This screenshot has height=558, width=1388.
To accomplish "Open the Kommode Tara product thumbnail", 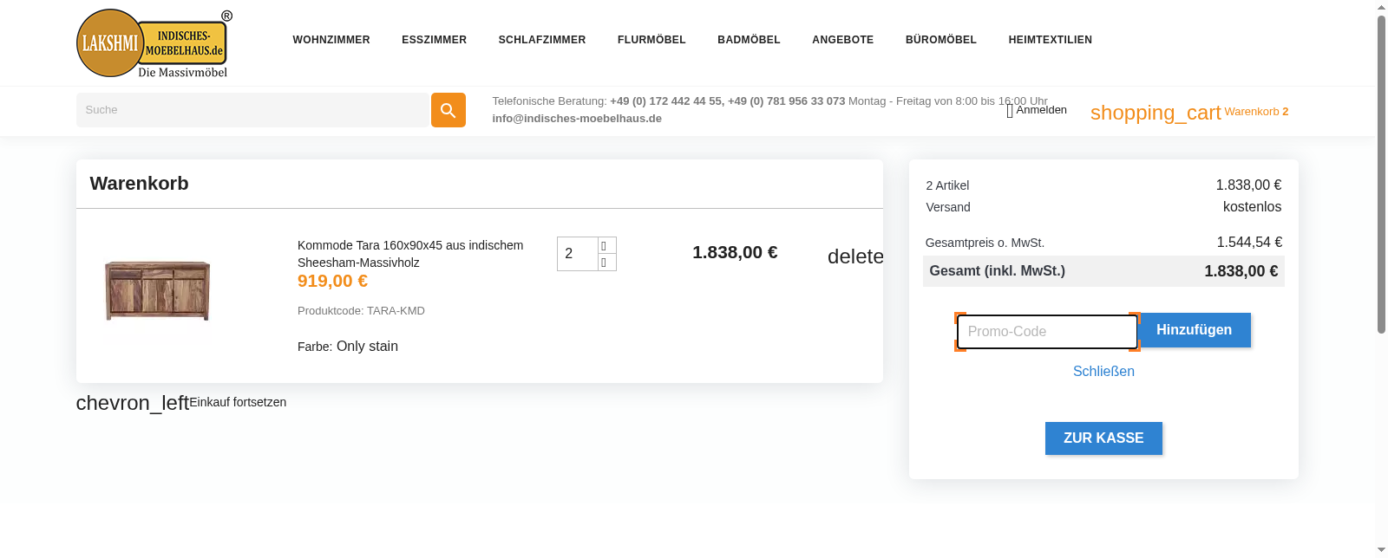I will coord(157,291).
